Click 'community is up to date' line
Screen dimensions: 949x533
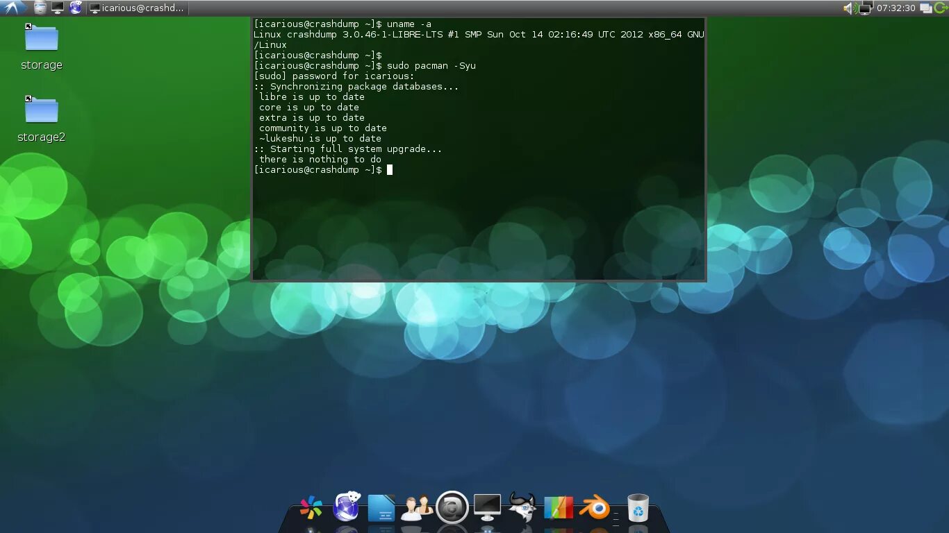click(x=323, y=128)
